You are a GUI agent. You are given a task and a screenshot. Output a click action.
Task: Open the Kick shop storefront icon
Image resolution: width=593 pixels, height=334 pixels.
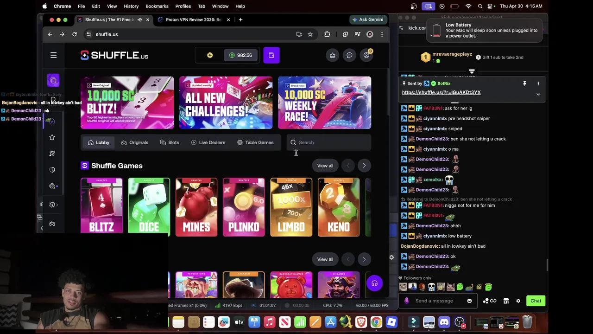pyautogui.click(x=506, y=301)
